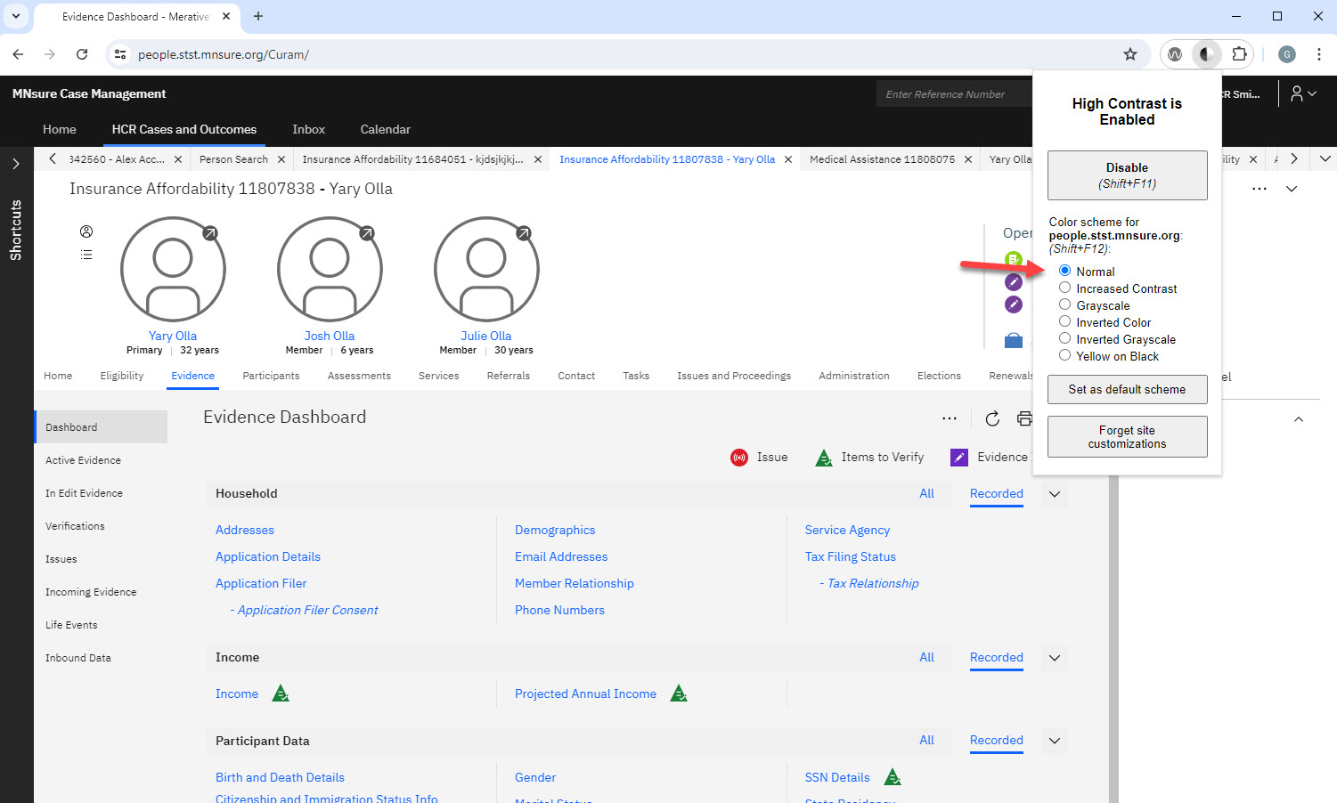1337x803 pixels.
Task: Click the purple Evidence legend icon
Action: 959,458
